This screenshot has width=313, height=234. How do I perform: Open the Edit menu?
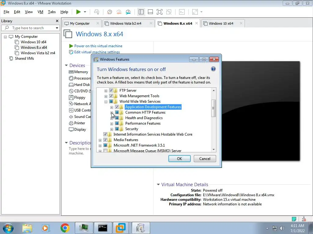point(17,12)
